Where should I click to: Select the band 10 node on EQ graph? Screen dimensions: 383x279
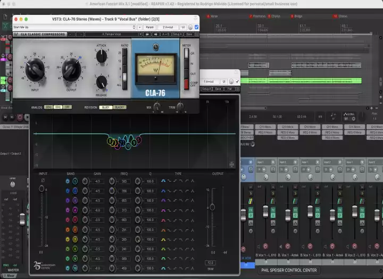128,145
